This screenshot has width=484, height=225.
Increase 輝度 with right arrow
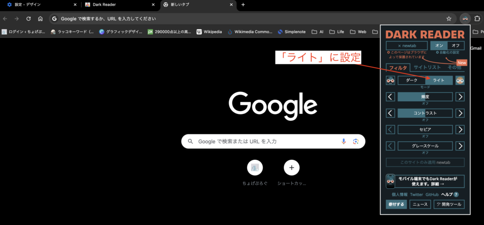click(460, 96)
